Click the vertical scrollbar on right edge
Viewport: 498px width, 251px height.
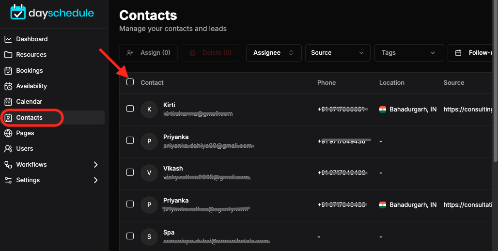496,79
